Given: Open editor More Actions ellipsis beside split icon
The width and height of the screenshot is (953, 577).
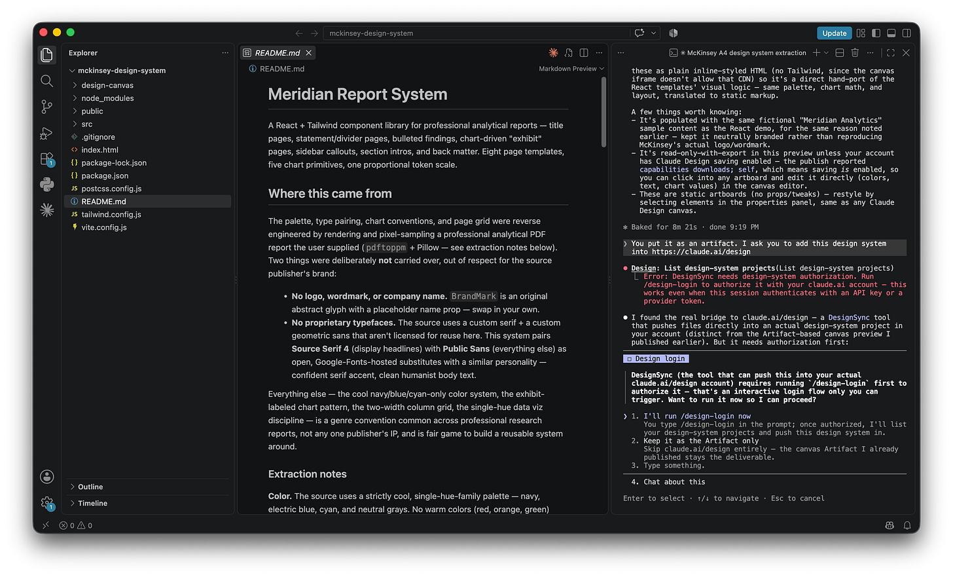Looking at the screenshot, I should tap(599, 52).
